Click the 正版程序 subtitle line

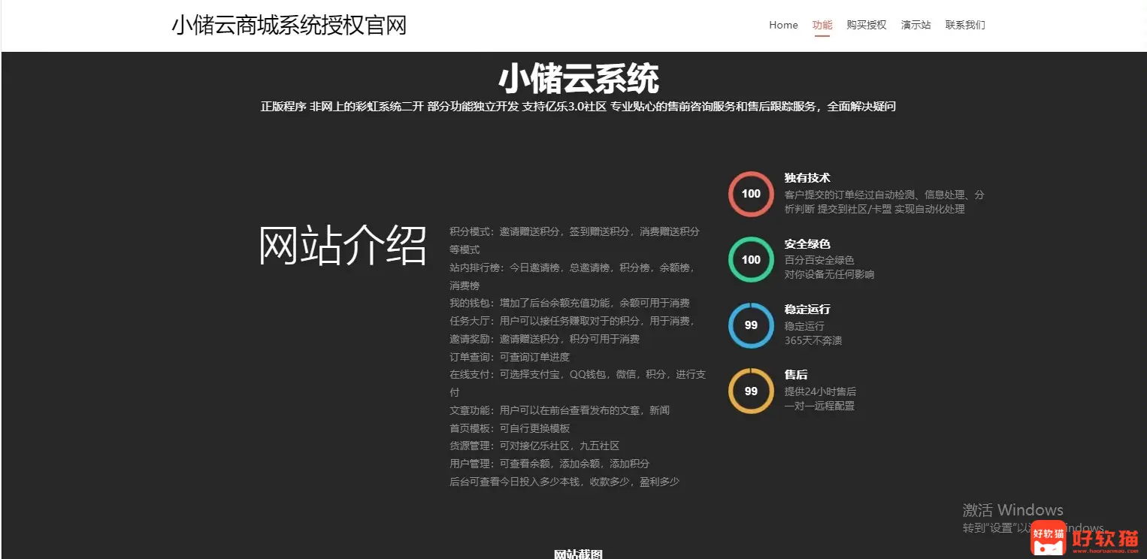tap(578, 107)
